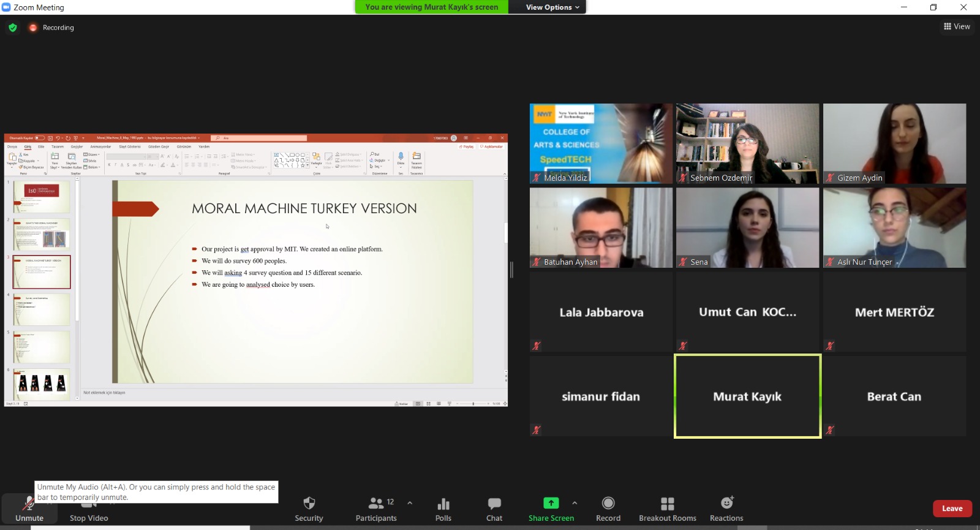980x530 pixels.
Task: Unmute my microphone
Action: [x=29, y=505]
